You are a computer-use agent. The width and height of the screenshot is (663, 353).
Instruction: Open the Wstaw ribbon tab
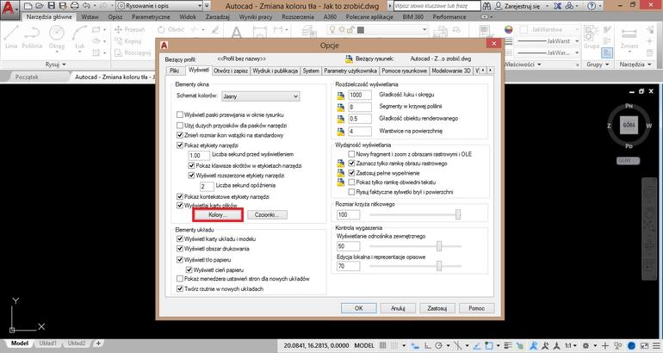90,17
